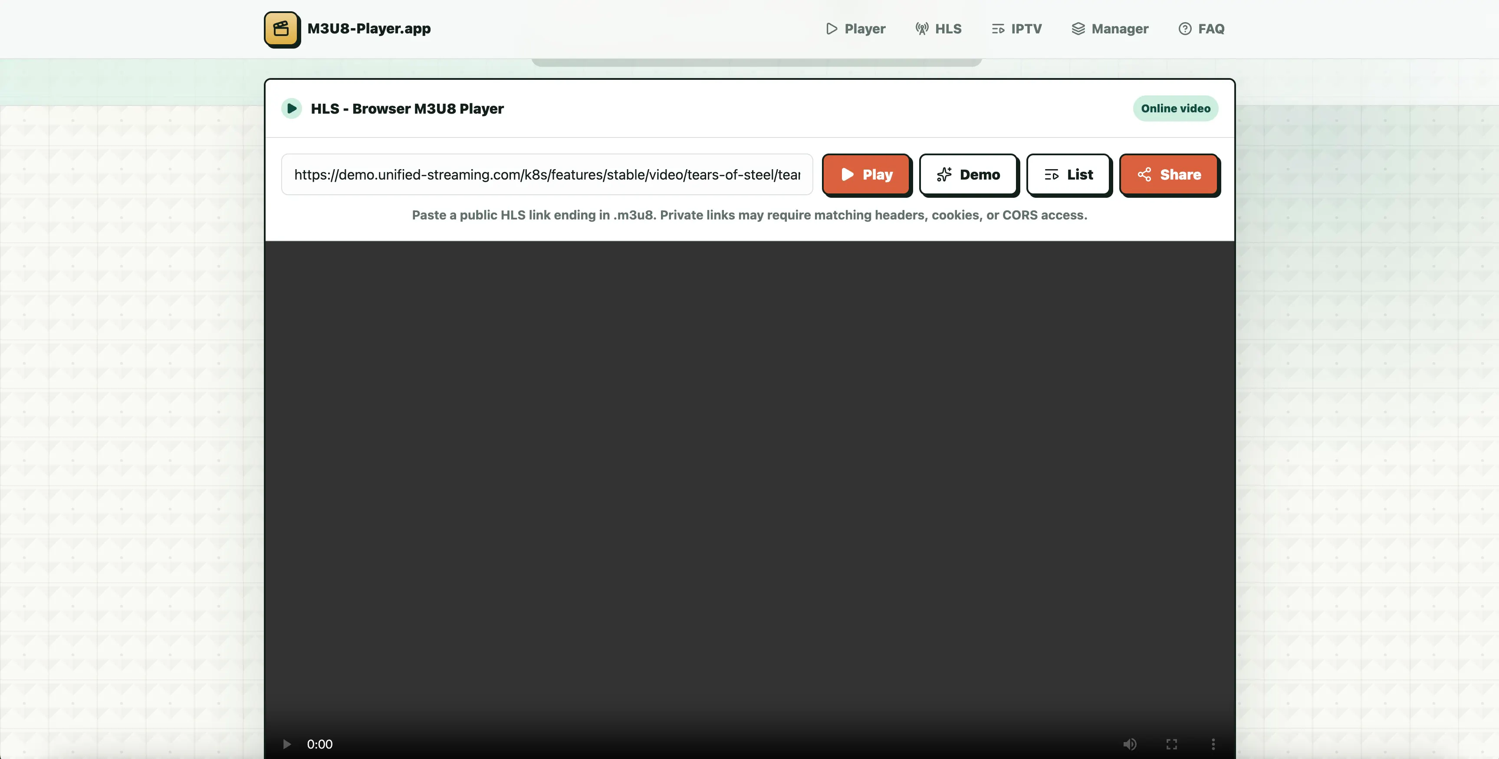Focus the m3u8 URL input field
The image size is (1499, 759).
547,174
